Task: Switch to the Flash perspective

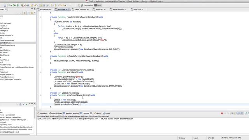Action: (x=98, y=5)
